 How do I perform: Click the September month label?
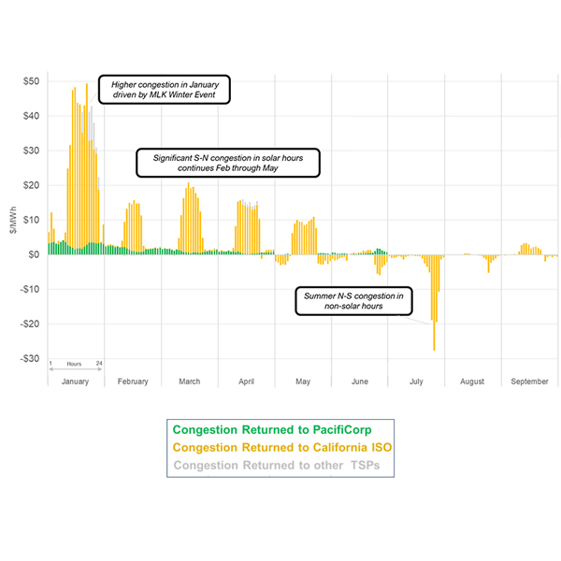click(529, 381)
